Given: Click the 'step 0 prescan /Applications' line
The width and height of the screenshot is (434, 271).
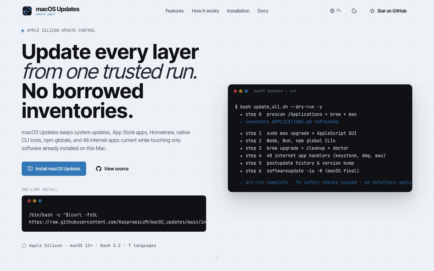Looking at the screenshot, I should click(x=299, y=114).
